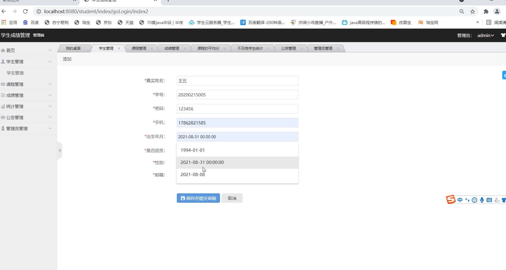The width and height of the screenshot is (506, 270).
Task: Switch to the 成绩管理 tab
Action: click(172, 48)
